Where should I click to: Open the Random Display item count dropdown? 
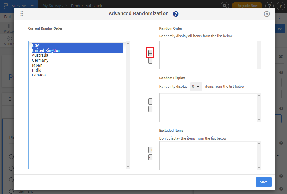(x=196, y=87)
